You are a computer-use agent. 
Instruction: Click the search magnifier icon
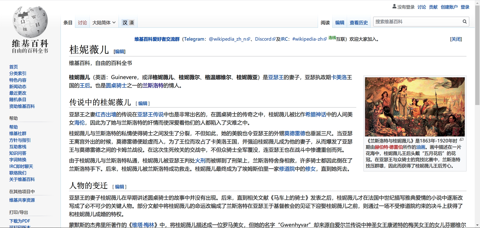tap(464, 22)
